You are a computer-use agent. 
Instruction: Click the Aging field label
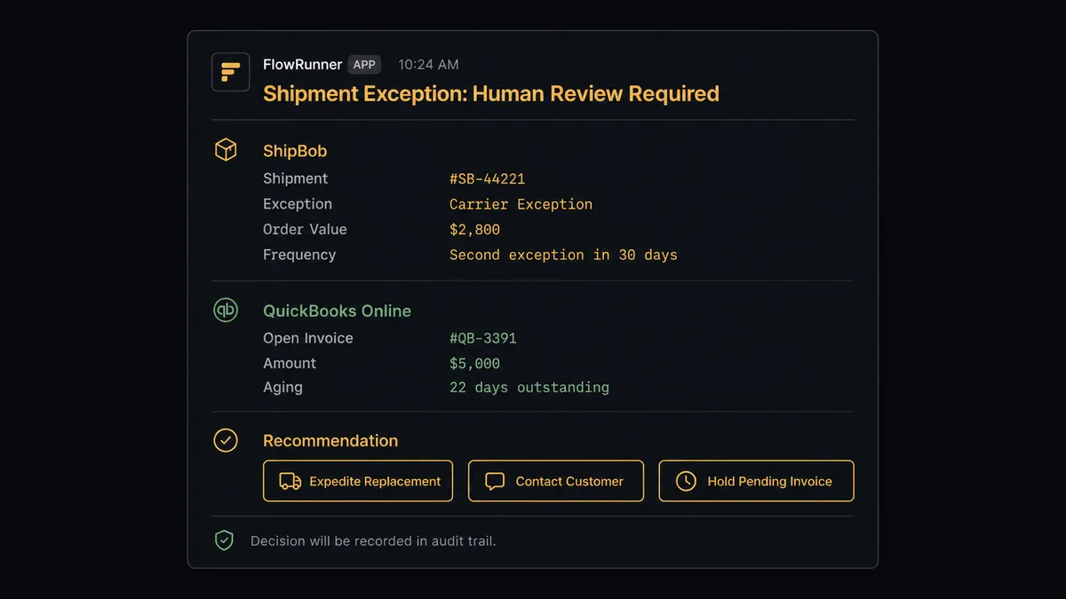click(x=282, y=387)
